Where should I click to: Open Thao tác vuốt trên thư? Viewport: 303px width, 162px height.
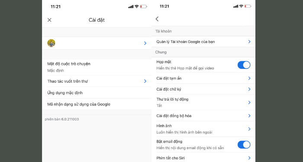pyautogui.click(x=97, y=81)
